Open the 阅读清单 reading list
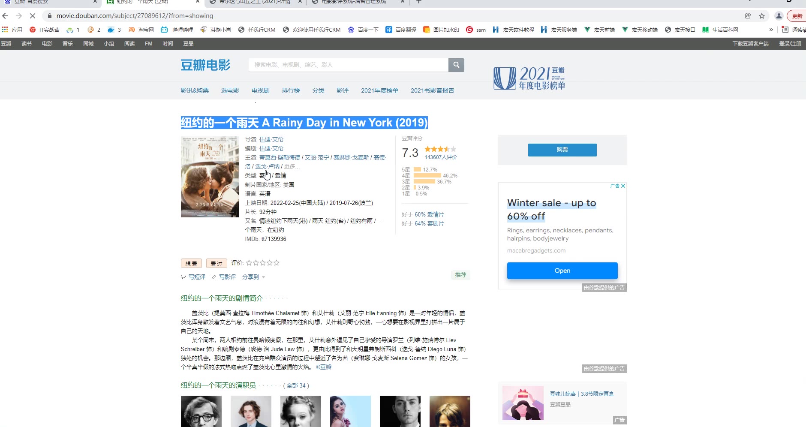 click(x=794, y=30)
